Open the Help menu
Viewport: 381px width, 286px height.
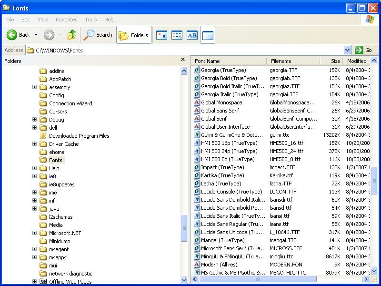(110, 20)
